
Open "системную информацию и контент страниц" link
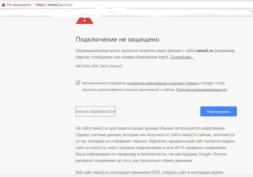tap(162, 83)
